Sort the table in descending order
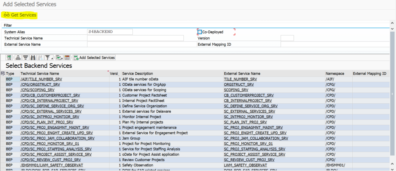Viewport: 396px width, 171px height. [25, 58]
